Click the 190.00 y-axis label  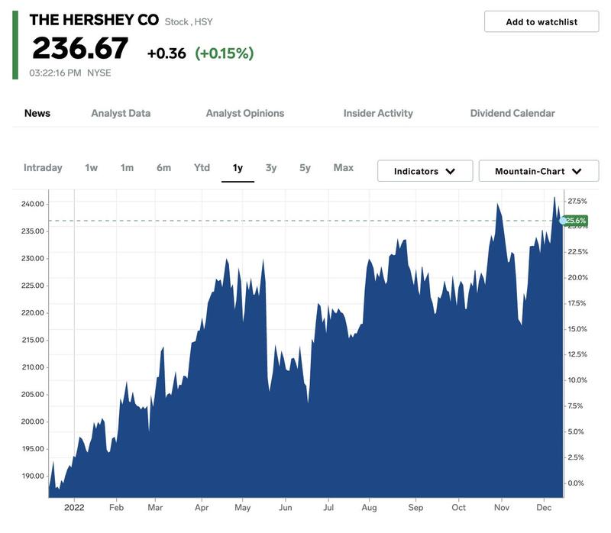[33, 476]
